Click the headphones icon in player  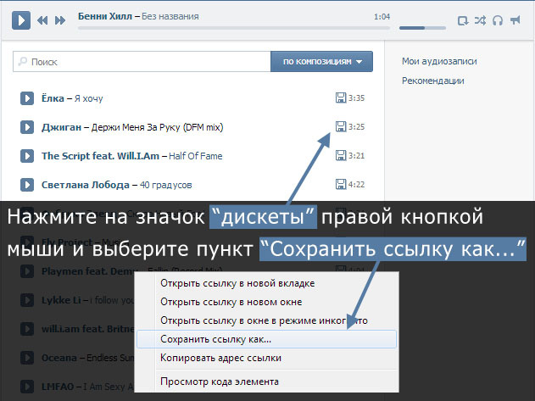coord(498,20)
